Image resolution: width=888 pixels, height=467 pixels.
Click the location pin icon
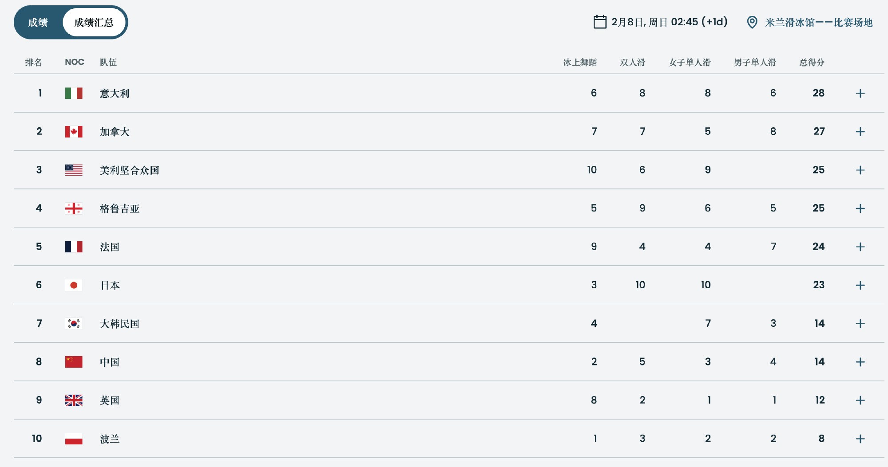752,23
